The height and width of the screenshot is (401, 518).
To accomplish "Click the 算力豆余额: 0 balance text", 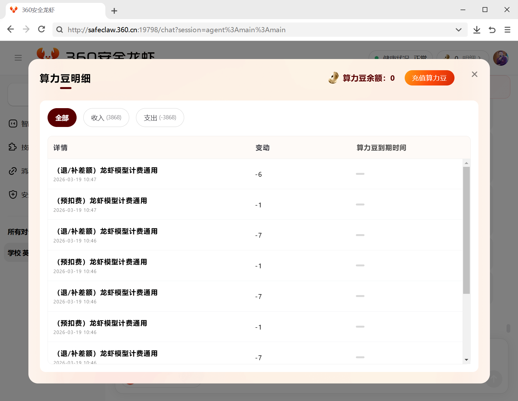I will click(369, 78).
